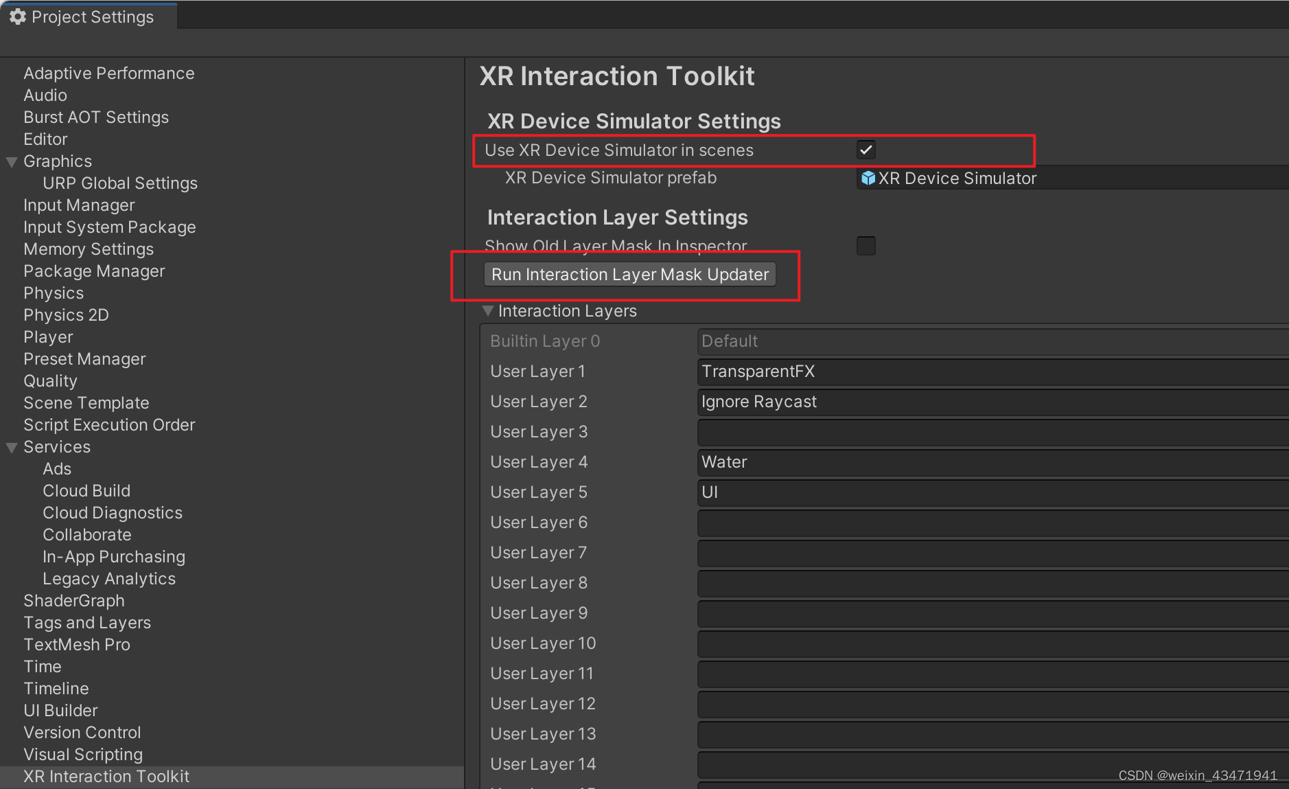Open TextMesh Pro settings

[x=77, y=645]
